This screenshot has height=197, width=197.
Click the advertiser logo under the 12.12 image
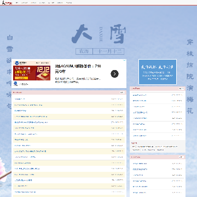pyautogui.click(x=16, y=84)
